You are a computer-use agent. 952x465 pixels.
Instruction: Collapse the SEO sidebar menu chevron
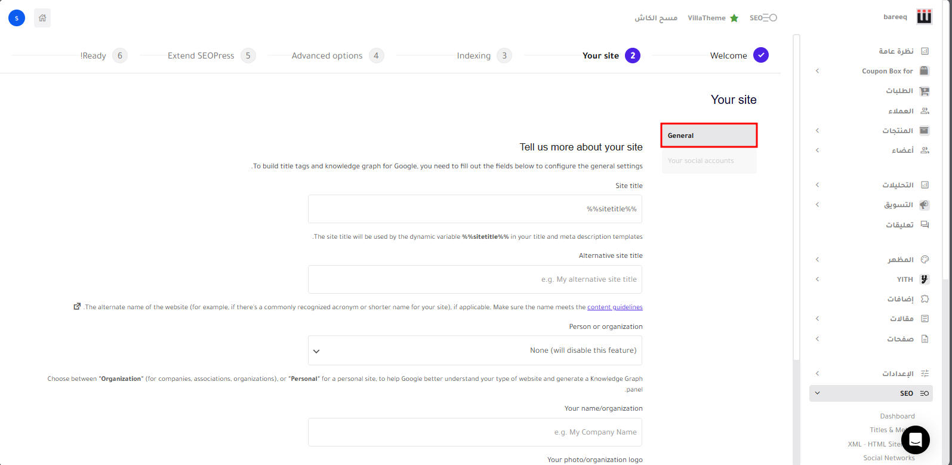point(817,393)
